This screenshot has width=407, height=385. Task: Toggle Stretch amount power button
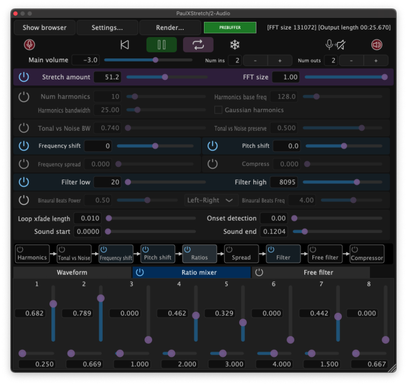(x=24, y=77)
